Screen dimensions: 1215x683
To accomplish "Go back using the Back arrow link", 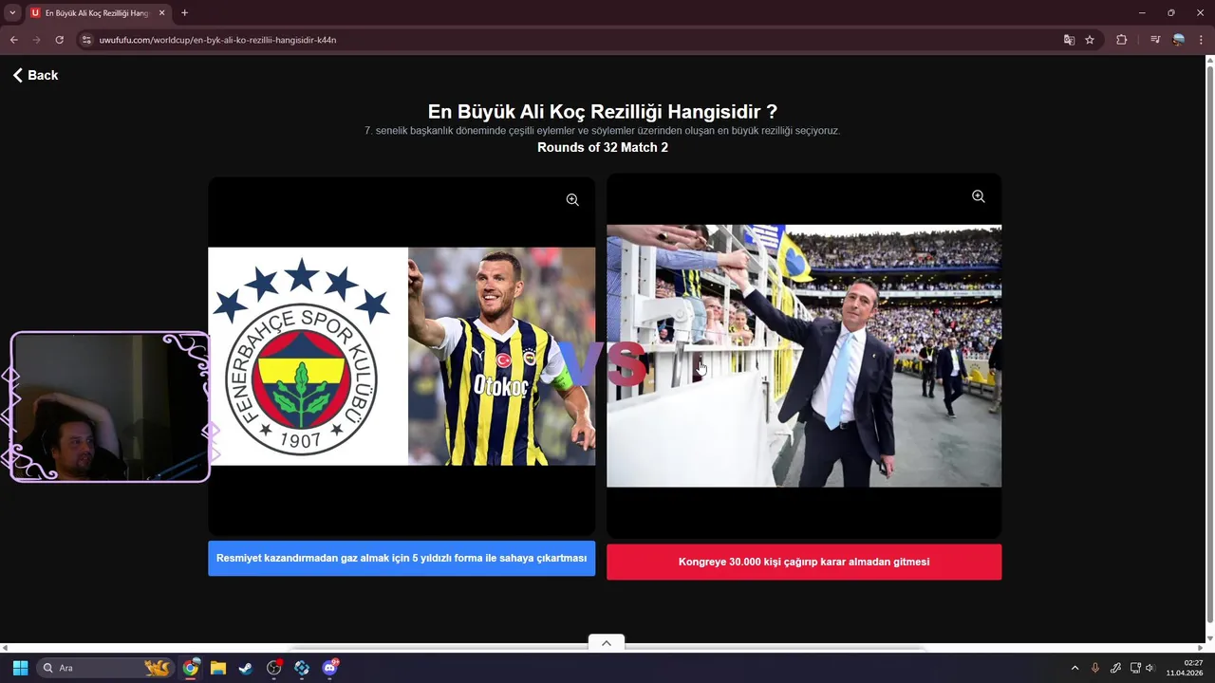I will click(x=35, y=75).
